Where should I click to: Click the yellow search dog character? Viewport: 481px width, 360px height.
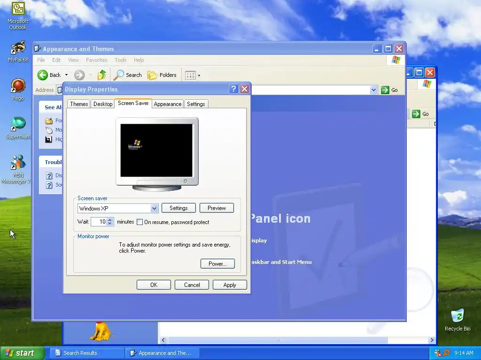point(101,331)
